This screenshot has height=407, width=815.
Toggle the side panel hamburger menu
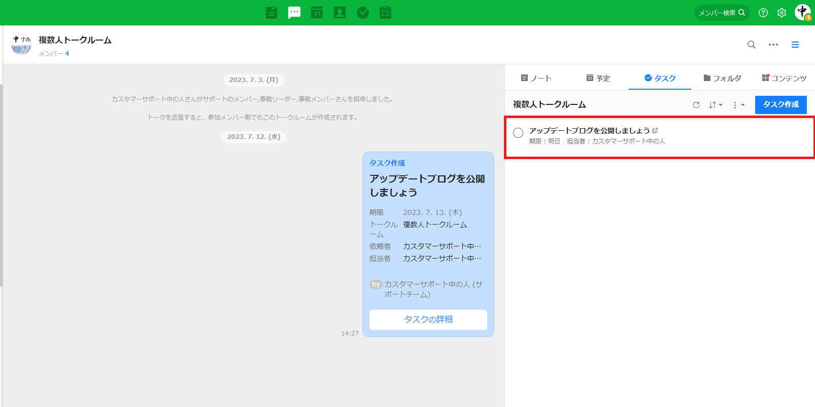[795, 45]
